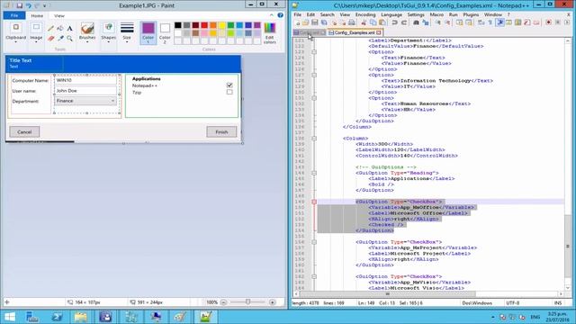Click the UTF-8 encoding in Notepad++ status bar
This screenshot has width=576, height=324.
click(513, 303)
